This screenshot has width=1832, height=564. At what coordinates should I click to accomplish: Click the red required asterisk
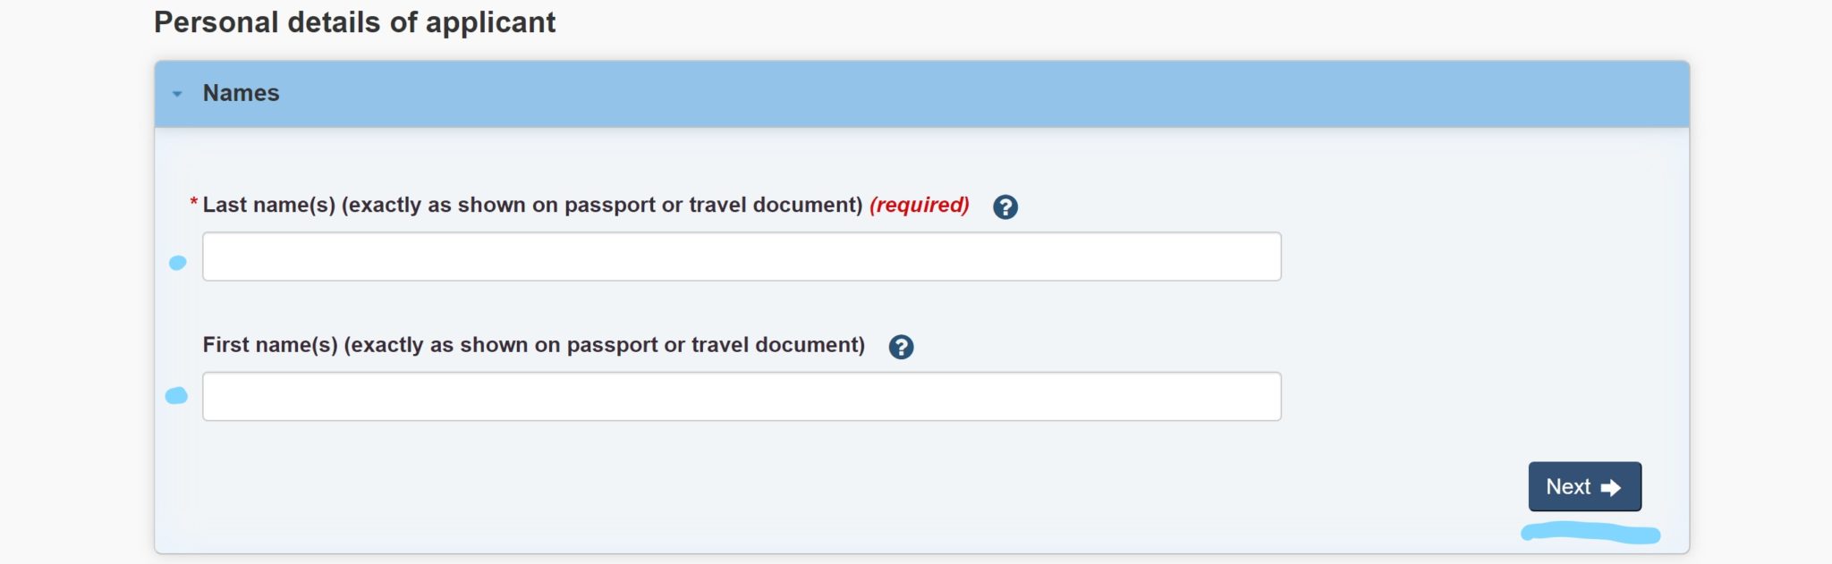pos(193,204)
